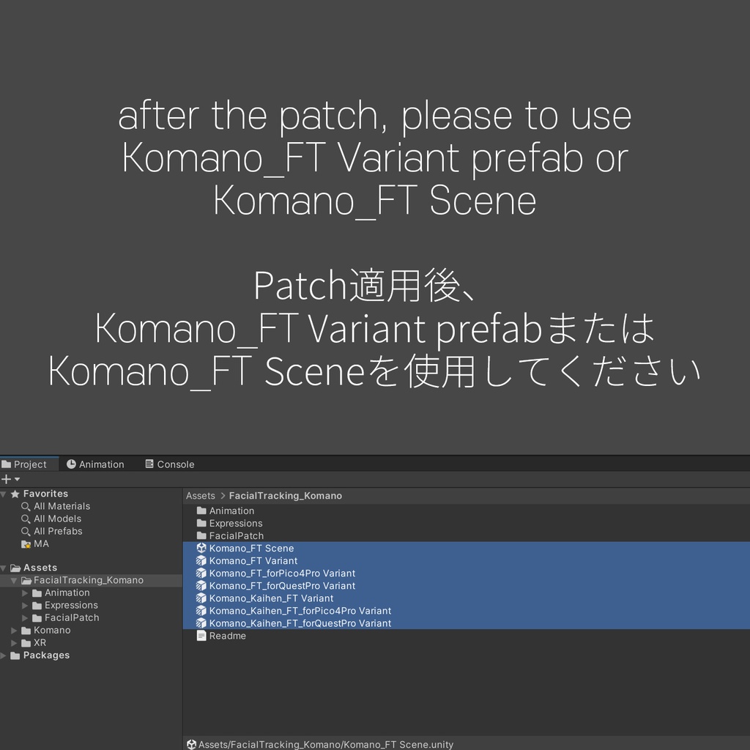Click the Komano_Kaihen_FT_forQuestPro Variant prefab icon
The width and height of the screenshot is (750, 750).
click(201, 623)
